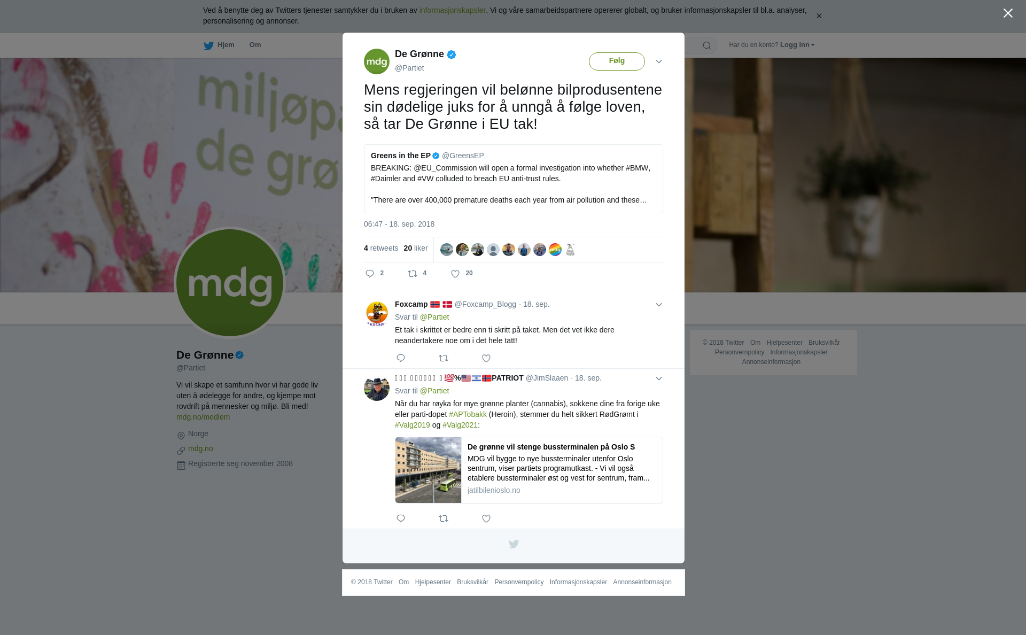Open the informasjonskapsler link in the banner
Screen dimensions: 1026x635
452,10
